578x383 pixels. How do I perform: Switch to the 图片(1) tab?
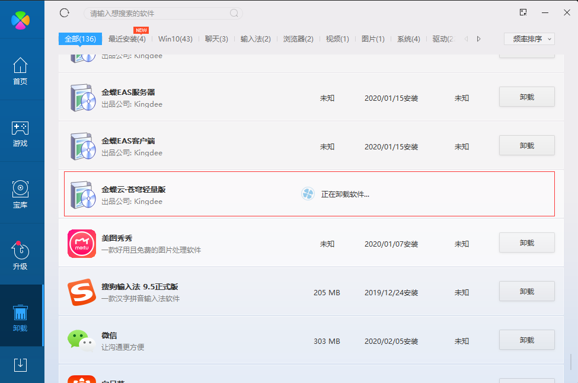tap(373, 39)
